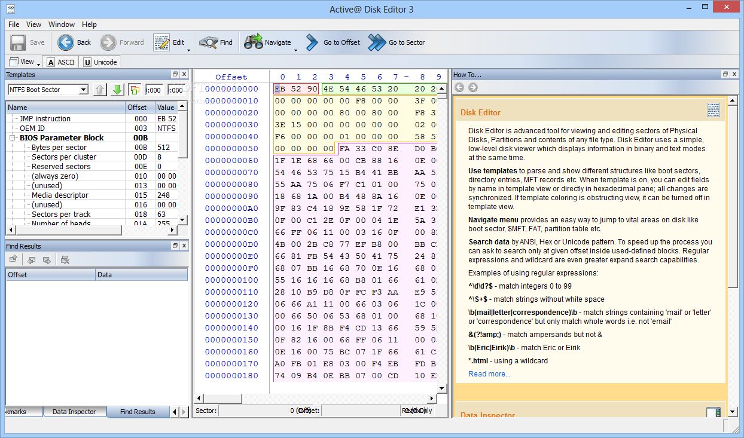Click the Forward navigation button
Image resolution: width=744 pixels, height=438 pixels.
122,42
